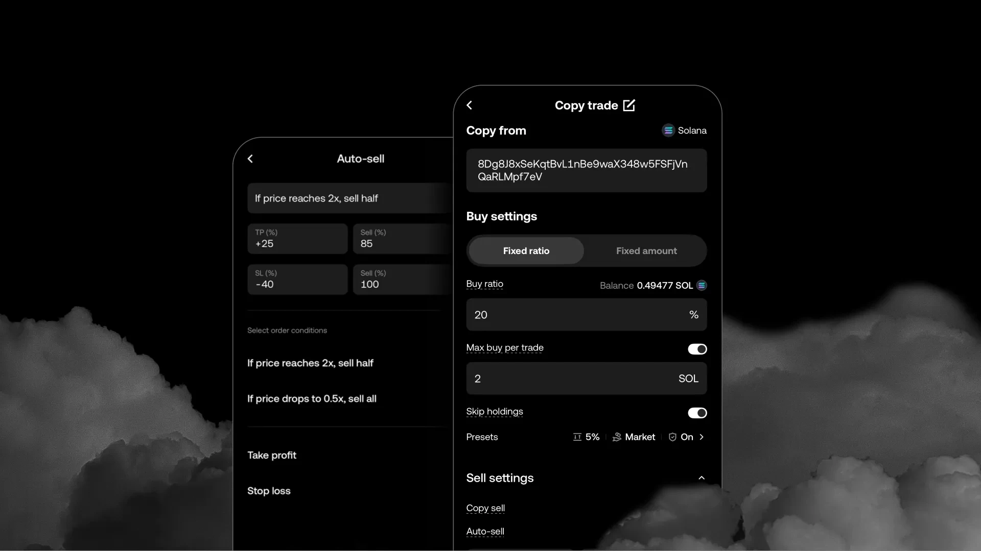Tap the balance amount 0.49477 SOL

[665, 285]
